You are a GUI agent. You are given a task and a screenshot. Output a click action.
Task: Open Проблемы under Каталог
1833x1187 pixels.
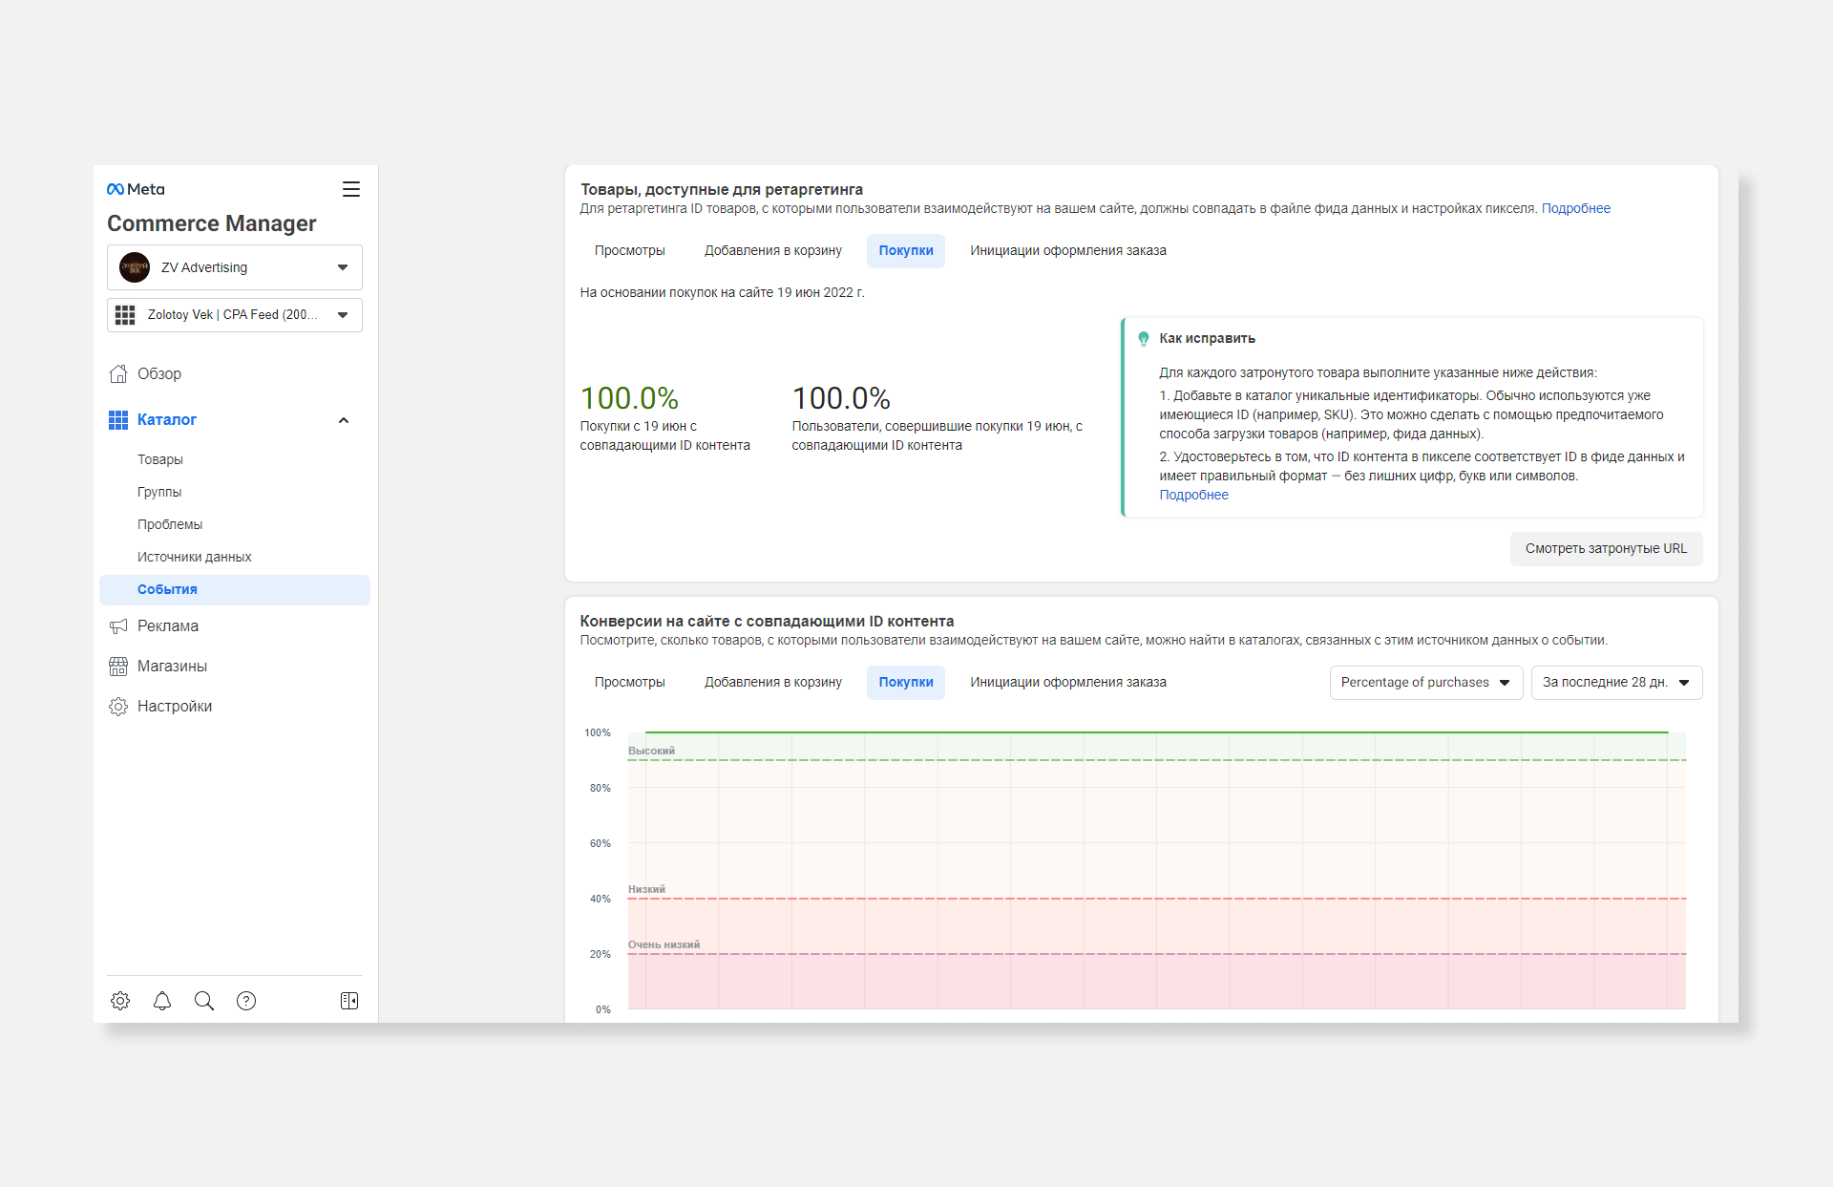coord(170,525)
